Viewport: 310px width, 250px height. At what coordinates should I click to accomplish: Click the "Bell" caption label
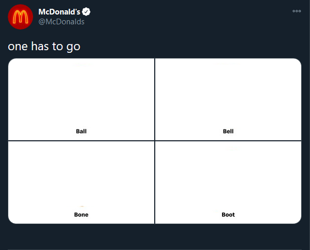click(x=228, y=131)
